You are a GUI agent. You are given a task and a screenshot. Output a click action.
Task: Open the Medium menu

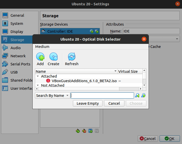point(42,47)
